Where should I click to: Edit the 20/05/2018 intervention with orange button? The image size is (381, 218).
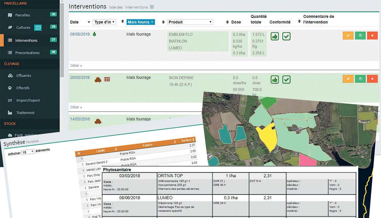(348, 79)
